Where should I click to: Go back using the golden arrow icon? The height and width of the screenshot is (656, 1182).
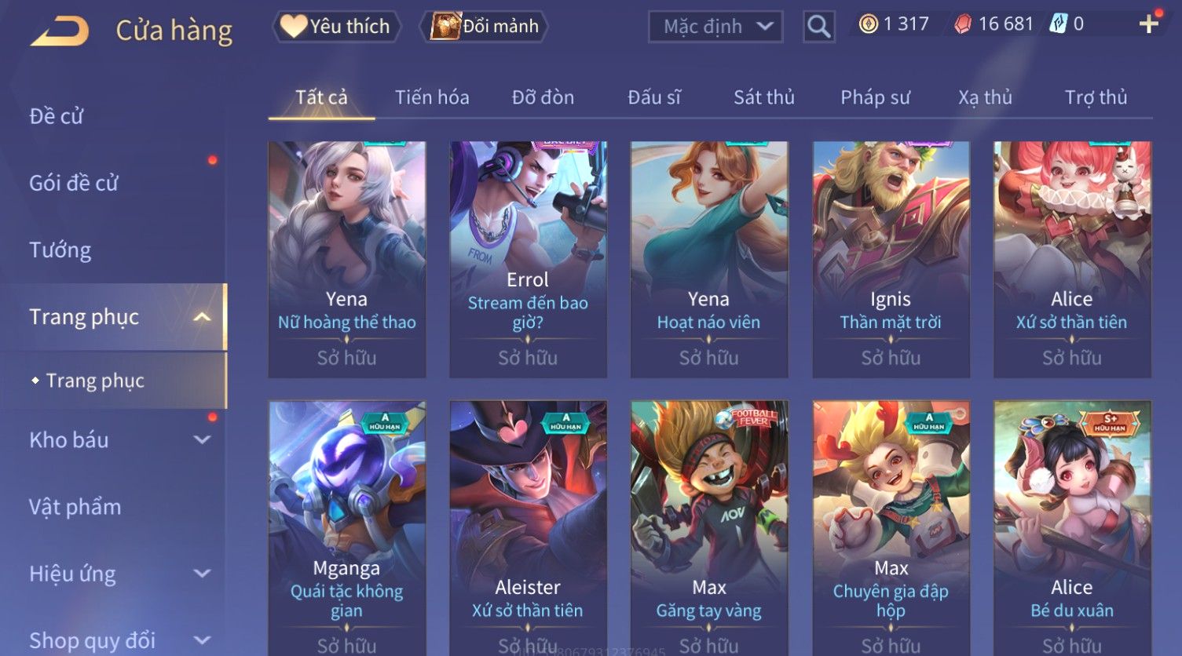pos(60,31)
